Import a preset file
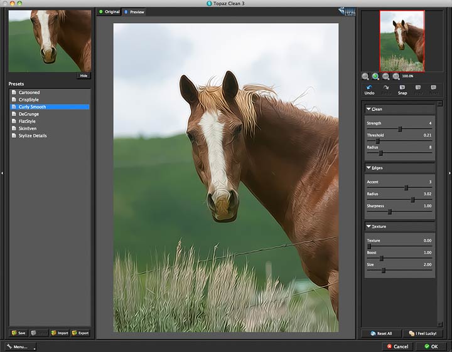Image resolution: width=452 pixels, height=352 pixels. [x=60, y=333]
